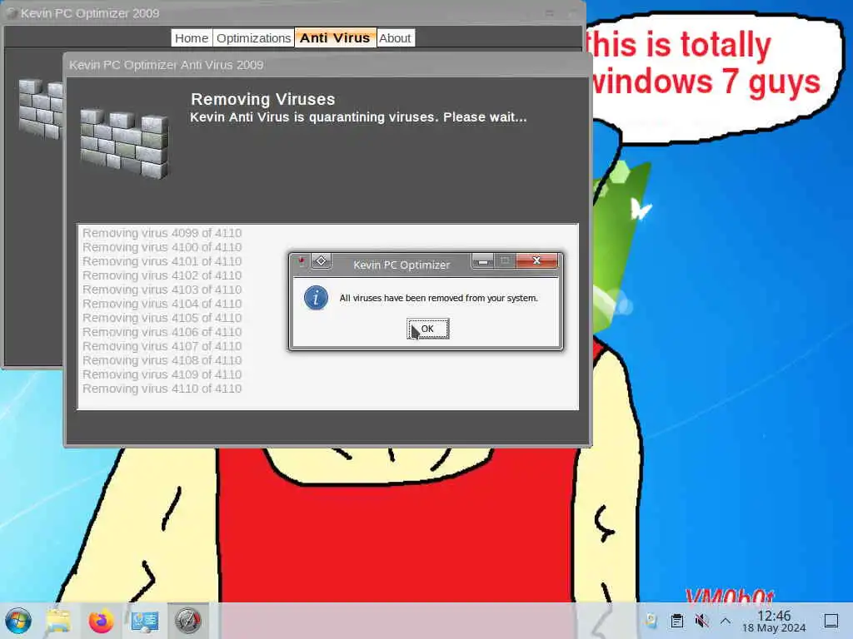
Task: Click the "Removing Viruses" heading
Action: tap(262, 99)
